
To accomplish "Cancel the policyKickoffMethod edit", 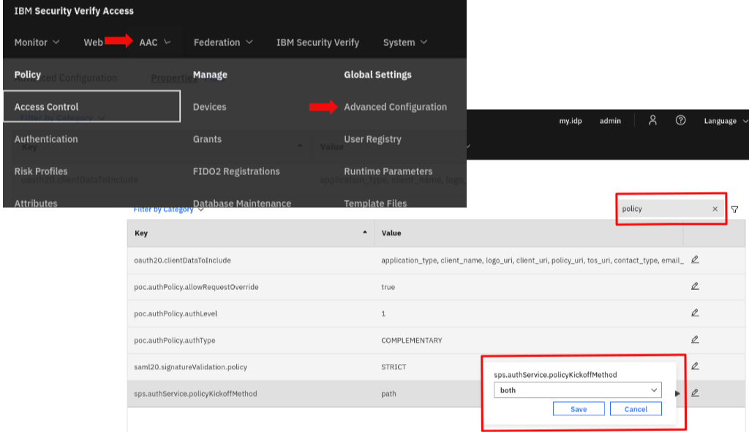I will pyautogui.click(x=636, y=409).
